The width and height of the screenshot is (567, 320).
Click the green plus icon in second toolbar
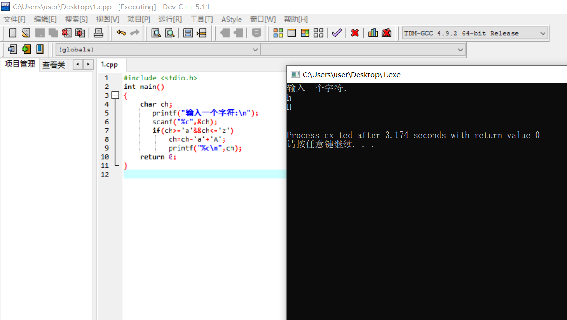point(26,49)
